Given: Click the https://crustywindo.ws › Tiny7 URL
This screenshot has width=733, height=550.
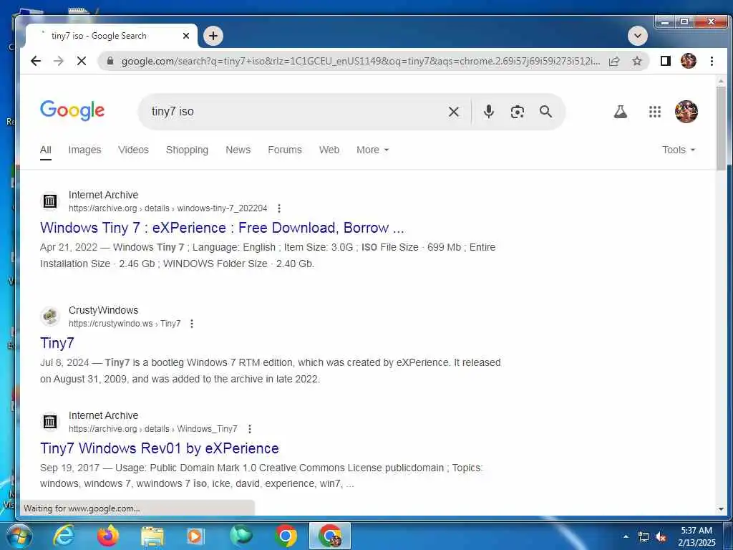Looking at the screenshot, I should tap(125, 324).
